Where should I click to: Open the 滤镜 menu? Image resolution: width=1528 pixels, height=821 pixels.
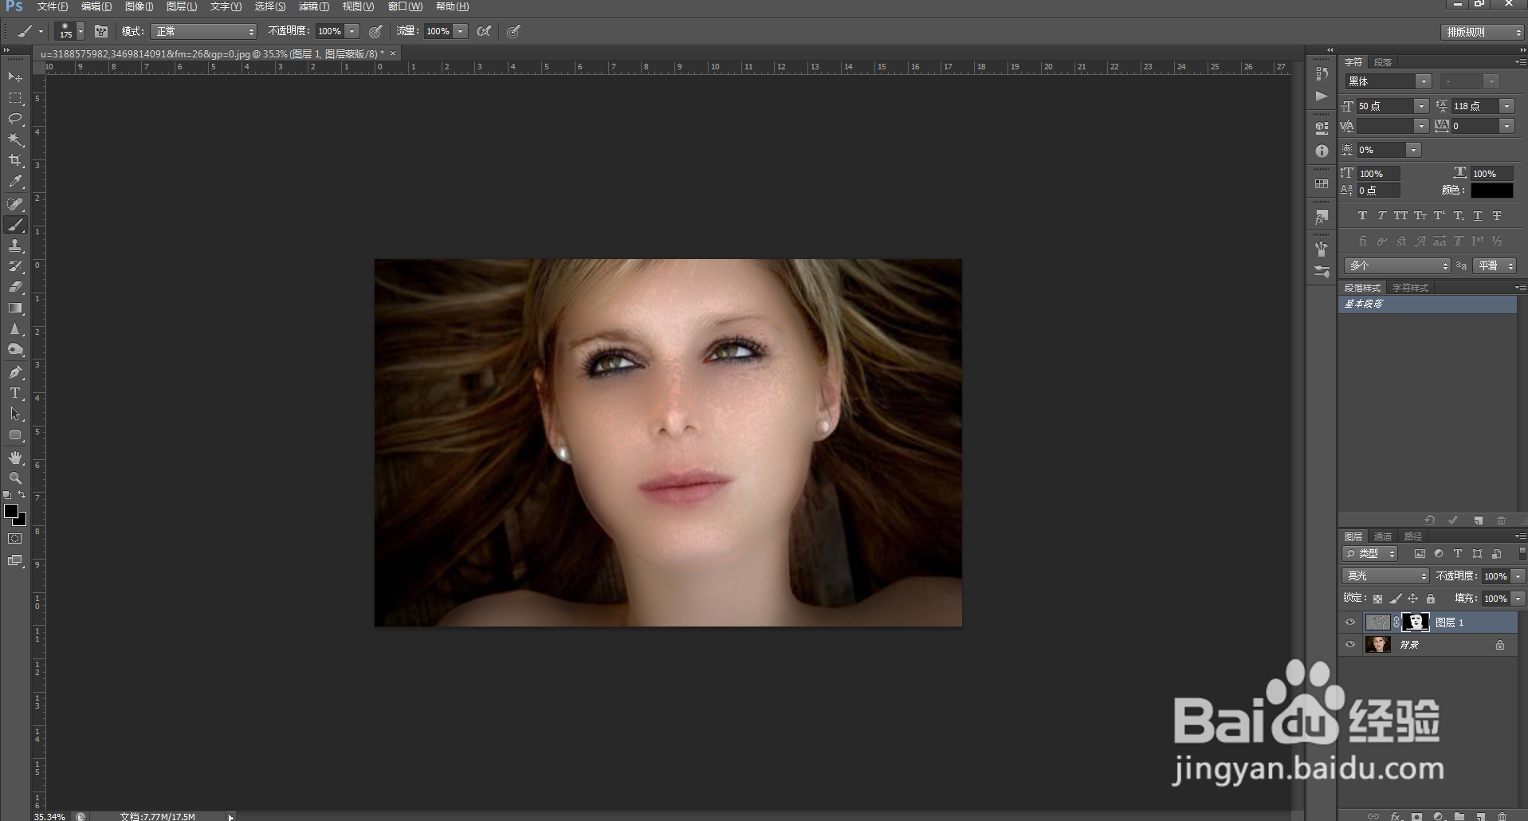313,6
